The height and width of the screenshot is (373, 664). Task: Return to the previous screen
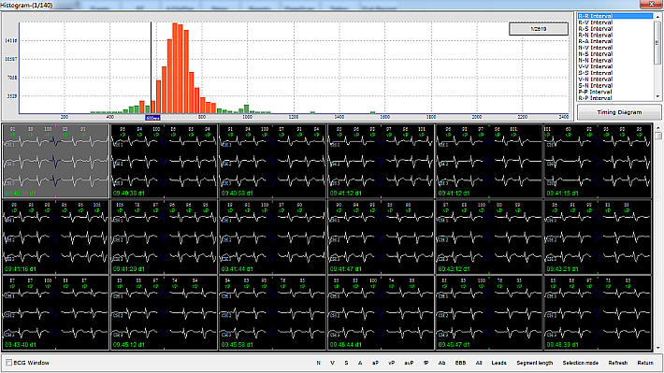[645, 363]
